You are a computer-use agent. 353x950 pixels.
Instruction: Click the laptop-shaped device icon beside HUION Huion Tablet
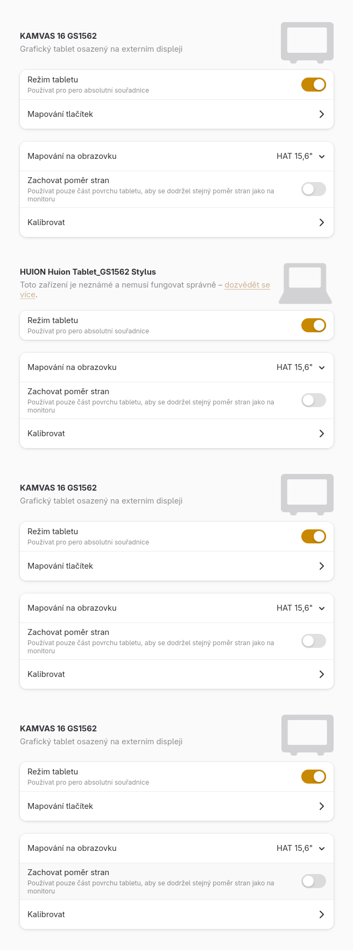coord(305,283)
